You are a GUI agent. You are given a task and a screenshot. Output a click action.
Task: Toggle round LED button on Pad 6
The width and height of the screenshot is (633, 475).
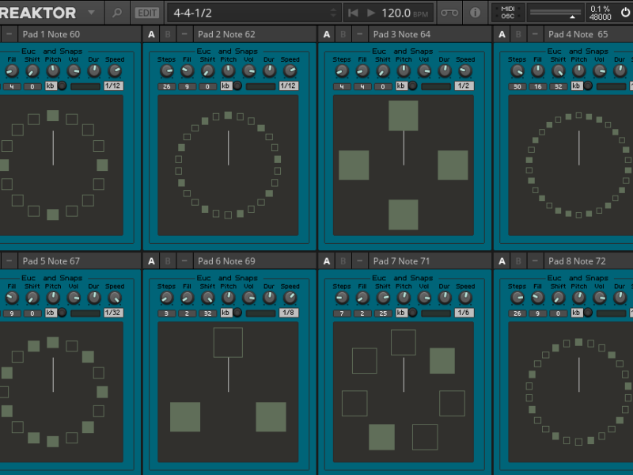pos(237,313)
